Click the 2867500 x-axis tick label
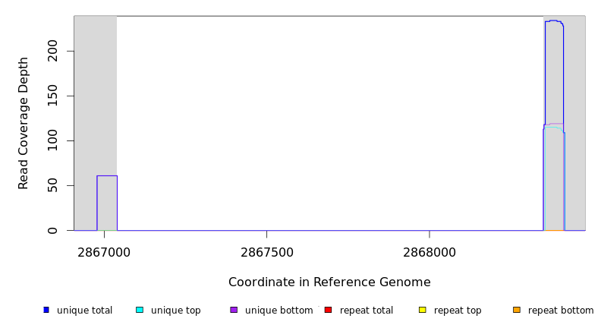Screen dimensions: 601x328 pyautogui.click(x=266, y=252)
